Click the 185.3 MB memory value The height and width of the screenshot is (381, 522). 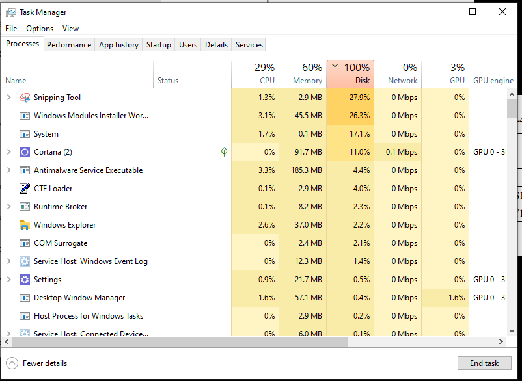point(307,170)
